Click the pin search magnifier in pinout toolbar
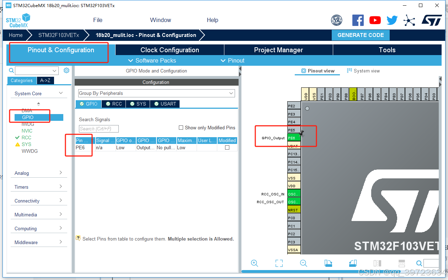The height and width of the screenshot is (280, 448). [x=419, y=263]
